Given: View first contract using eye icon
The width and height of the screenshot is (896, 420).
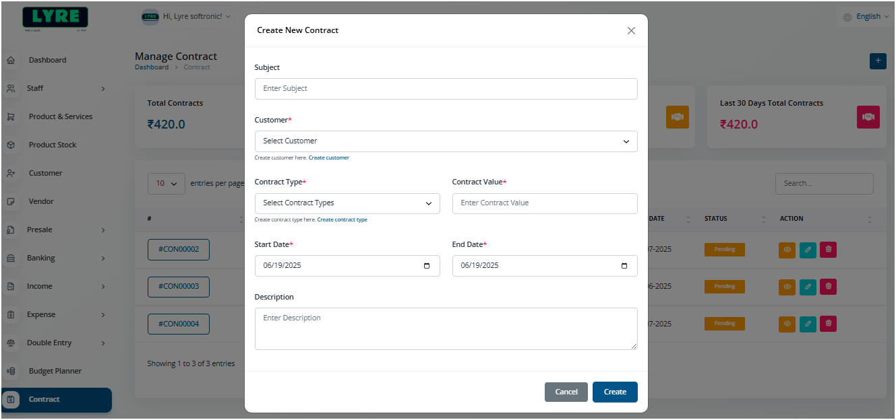Looking at the screenshot, I should 787,250.
